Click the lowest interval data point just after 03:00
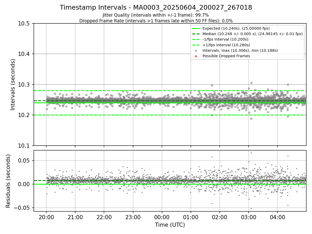The image size is (312, 234). point(251,119)
